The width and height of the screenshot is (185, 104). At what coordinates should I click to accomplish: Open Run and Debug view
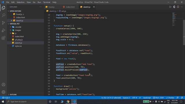pyautogui.click(x=3, y=30)
